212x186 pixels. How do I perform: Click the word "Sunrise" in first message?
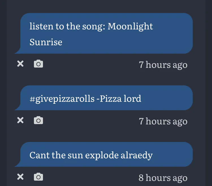pos(46,42)
